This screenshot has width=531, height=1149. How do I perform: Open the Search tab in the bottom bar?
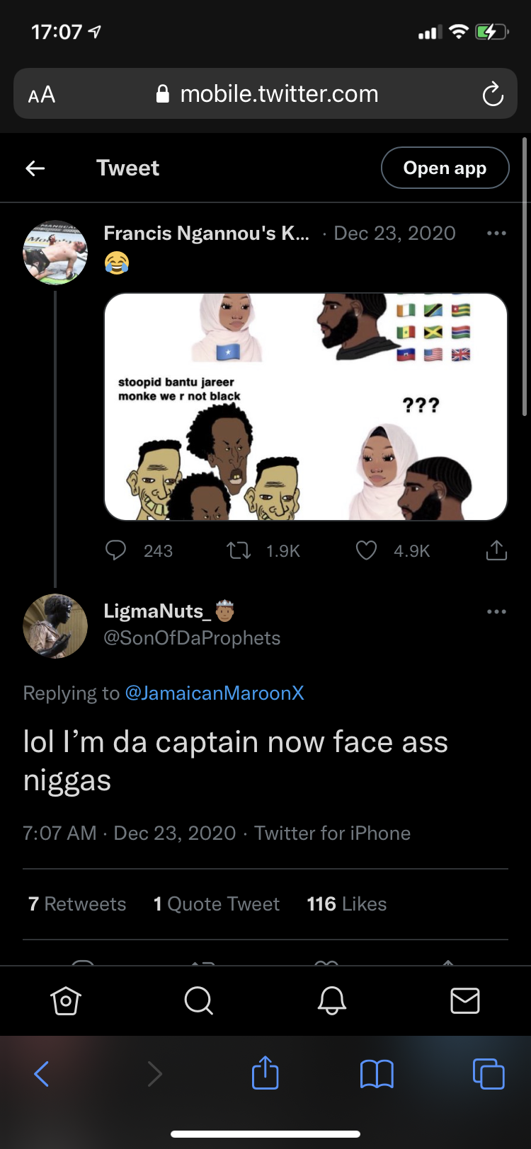[198, 1000]
